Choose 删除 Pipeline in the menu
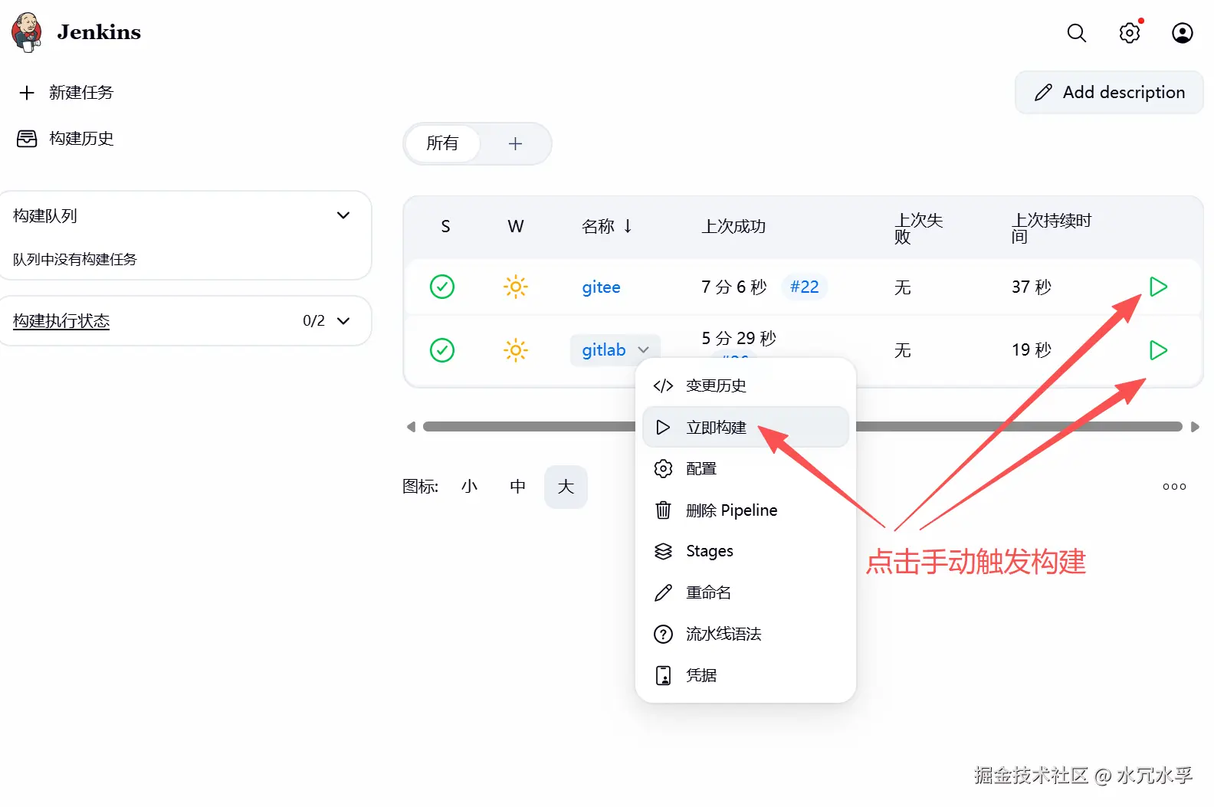Image resolution: width=1214 pixels, height=807 pixels. click(745, 510)
